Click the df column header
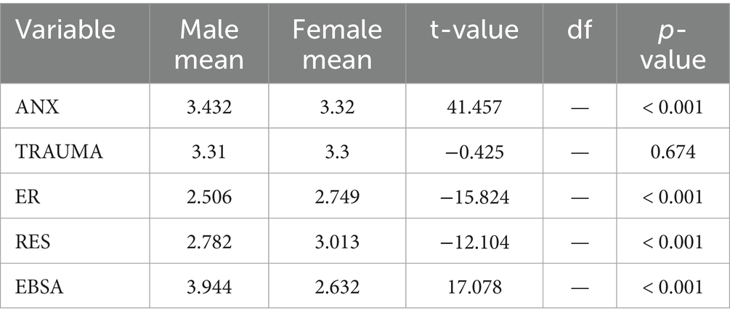The height and width of the screenshot is (321, 730). pyautogui.click(x=580, y=29)
